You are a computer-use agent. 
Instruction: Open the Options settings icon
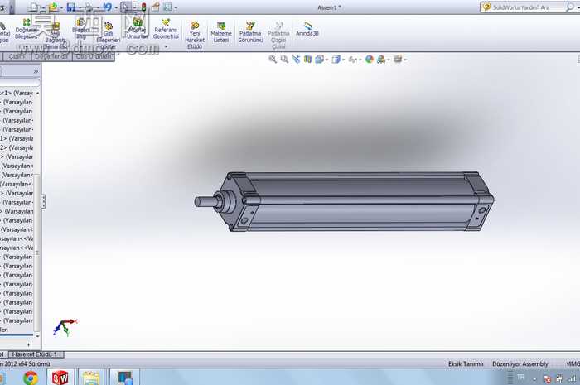167,7
